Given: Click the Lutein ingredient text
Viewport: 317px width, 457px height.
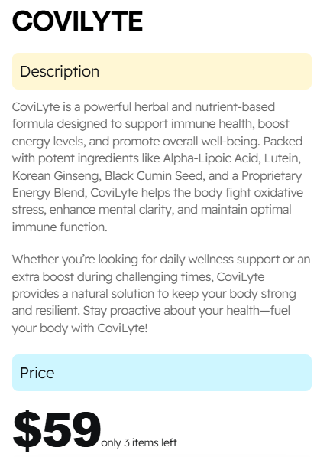Looking at the screenshot, I should pyautogui.click(x=282, y=158).
